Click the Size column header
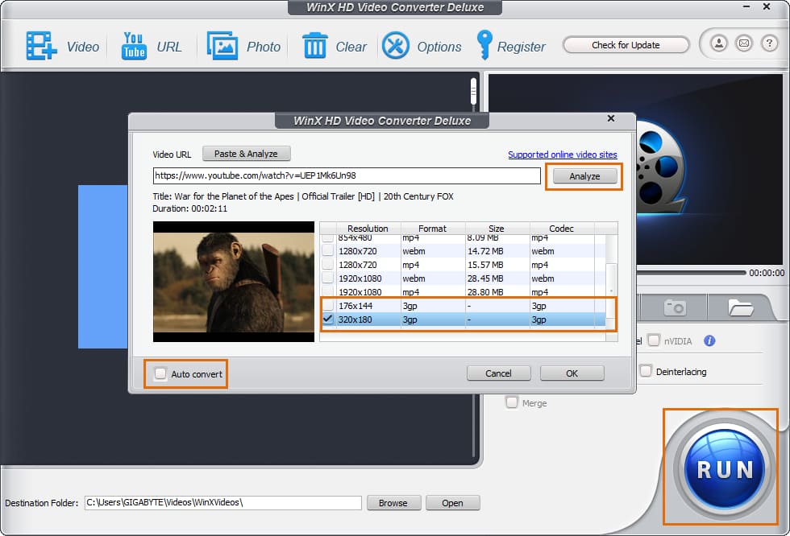Screen dimensions: 790x536 pyautogui.click(x=497, y=229)
